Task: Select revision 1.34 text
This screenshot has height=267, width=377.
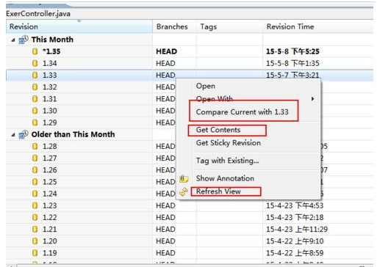Action: [x=50, y=63]
